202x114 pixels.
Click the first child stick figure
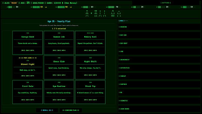100,13
